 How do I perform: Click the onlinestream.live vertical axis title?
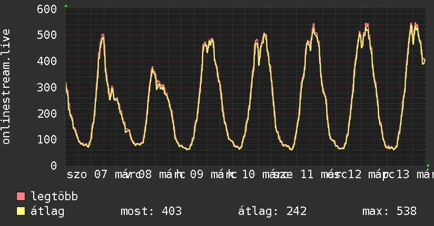pos(6,86)
